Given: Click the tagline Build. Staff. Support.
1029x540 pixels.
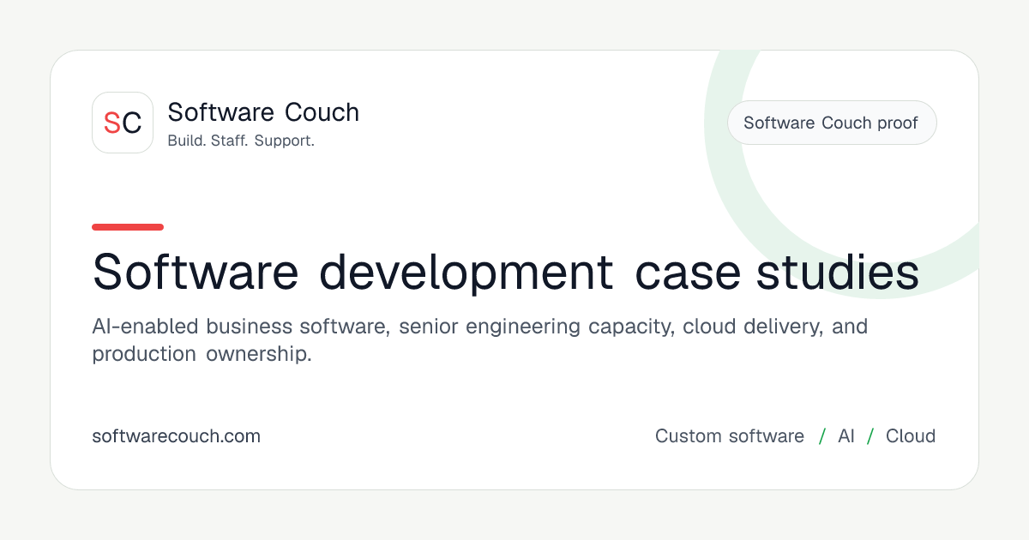Looking at the screenshot, I should tap(241, 141).
